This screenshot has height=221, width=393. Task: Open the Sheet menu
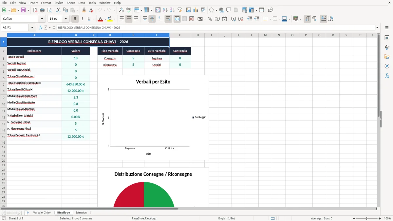[71, 3]
